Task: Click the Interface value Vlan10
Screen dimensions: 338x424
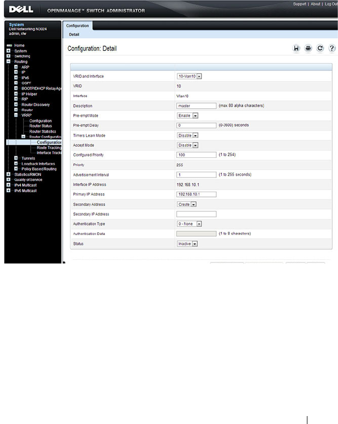Action: click(x=182, y=96)
